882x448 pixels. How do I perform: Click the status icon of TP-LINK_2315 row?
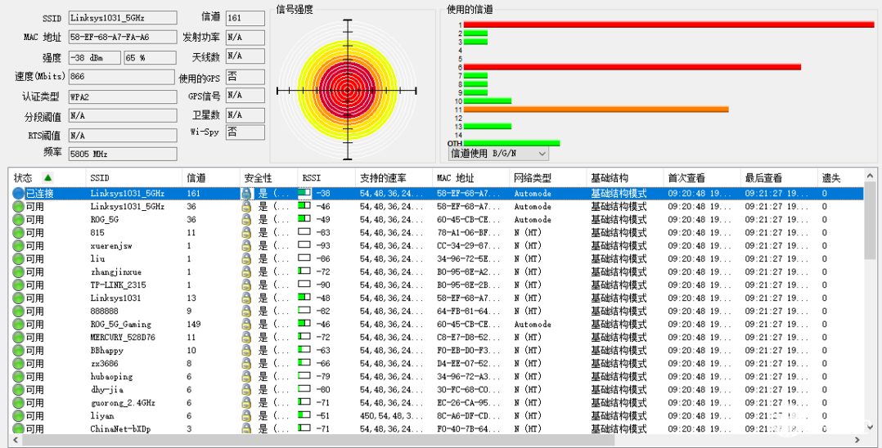click(x=19, y=285)
